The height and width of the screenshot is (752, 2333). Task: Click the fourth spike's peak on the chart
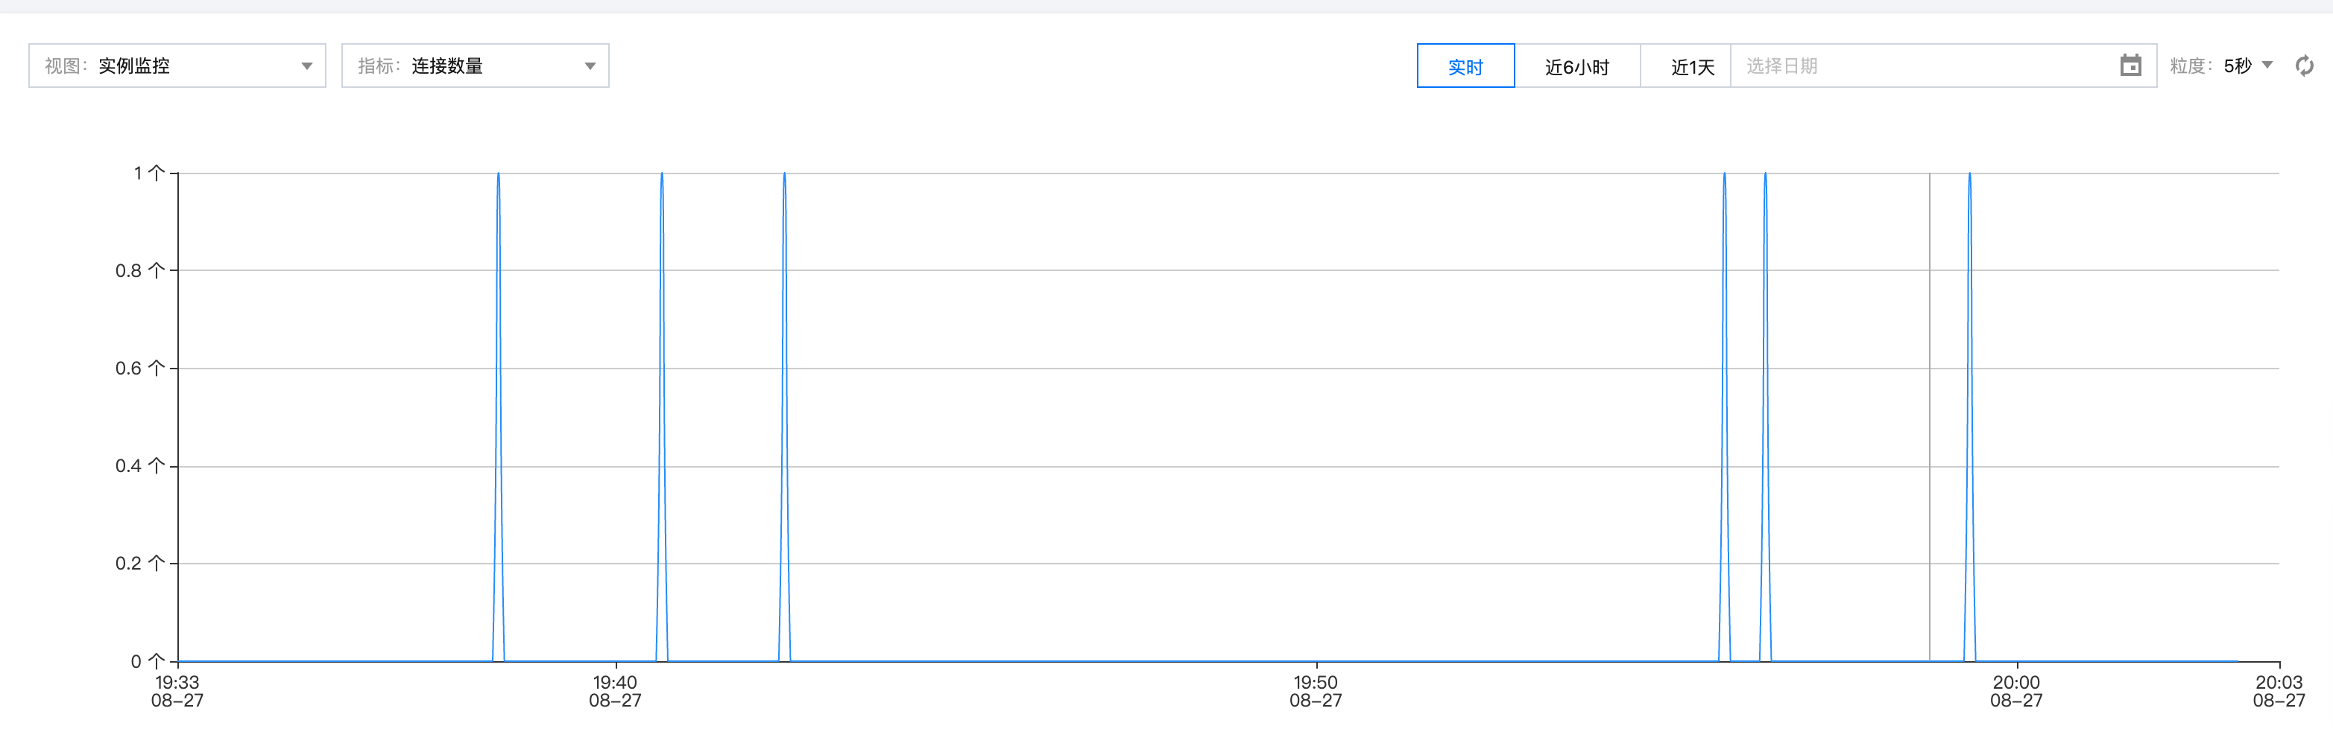(x=1724, y=175)
